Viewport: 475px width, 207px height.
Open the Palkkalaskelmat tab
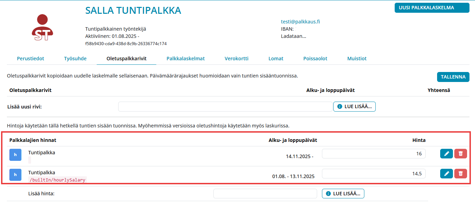point(185,59)
